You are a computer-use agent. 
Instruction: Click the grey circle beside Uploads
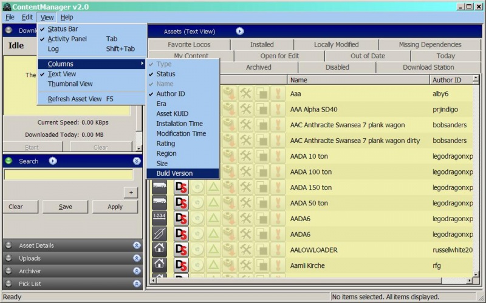pos(9,258)
